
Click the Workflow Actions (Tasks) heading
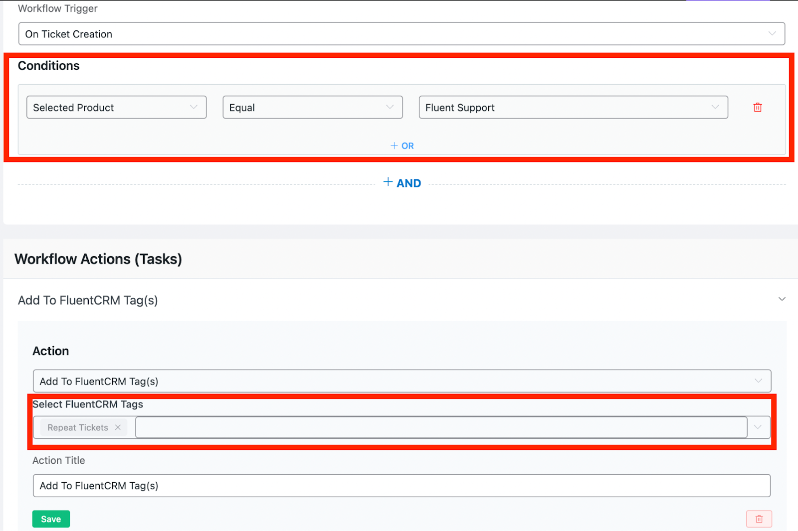98,259
